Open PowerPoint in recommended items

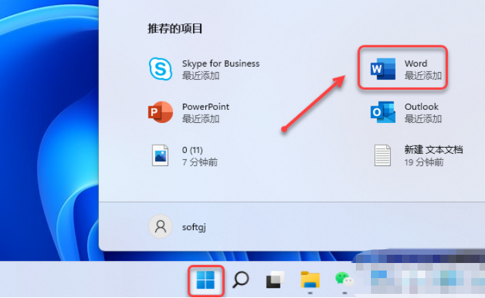tap(189, 112)
